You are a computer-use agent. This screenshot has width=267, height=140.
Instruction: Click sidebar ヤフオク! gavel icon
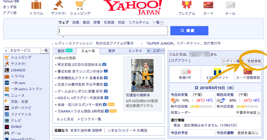click(7, 64)
